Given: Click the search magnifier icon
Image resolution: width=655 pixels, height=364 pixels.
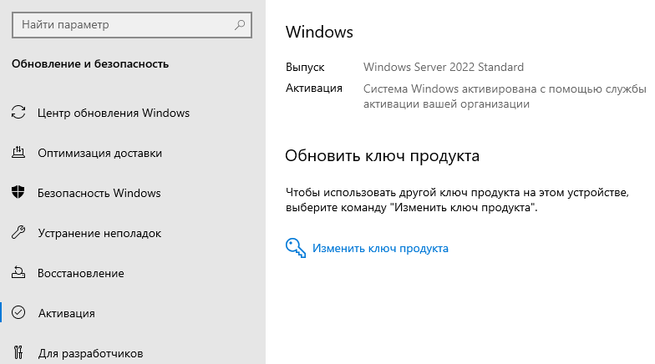Looking at the screenshot, I should coord(240,25).
